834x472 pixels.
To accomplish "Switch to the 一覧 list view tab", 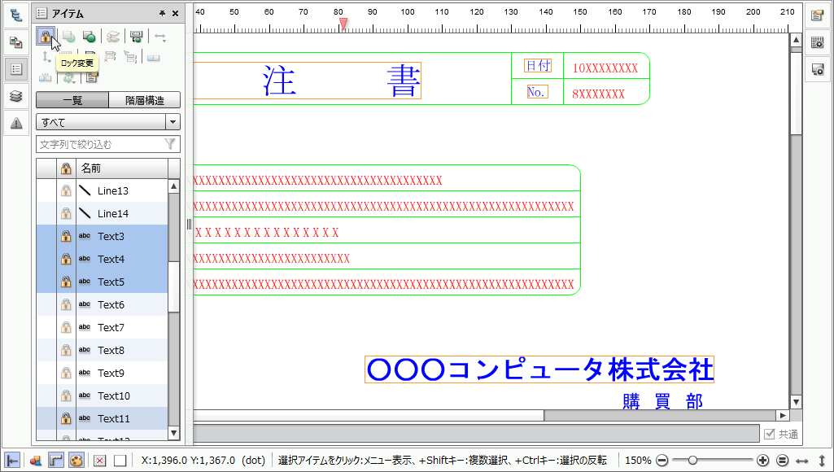I will [x=72, y=100].
